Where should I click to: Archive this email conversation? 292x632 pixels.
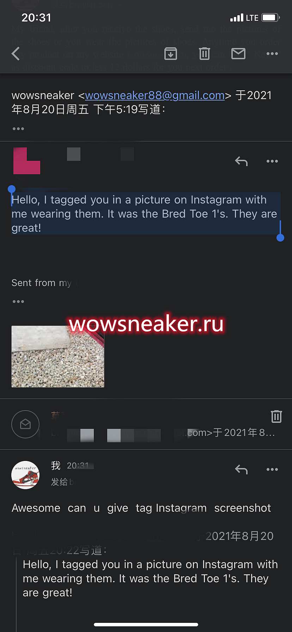click(171, 54)
